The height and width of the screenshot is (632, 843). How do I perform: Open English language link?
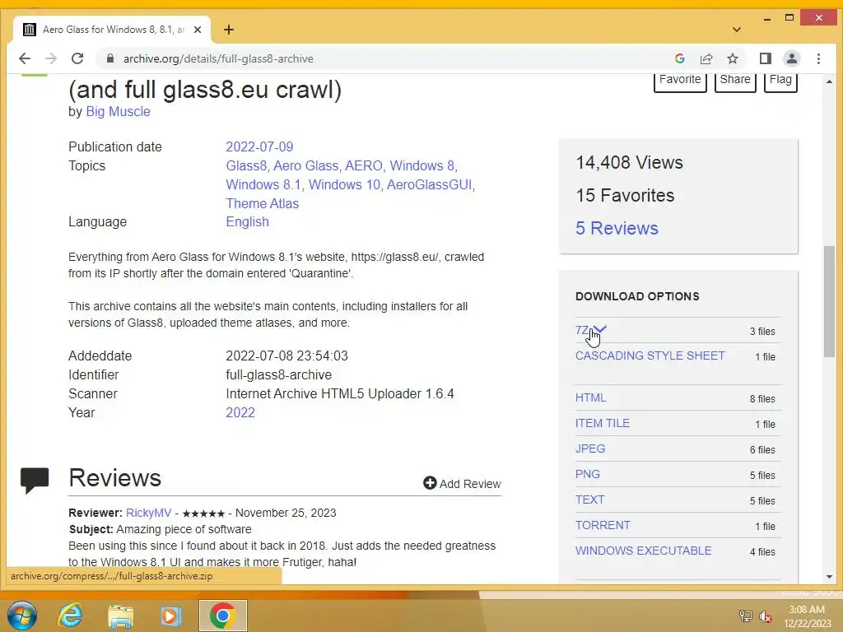(247, 221)
